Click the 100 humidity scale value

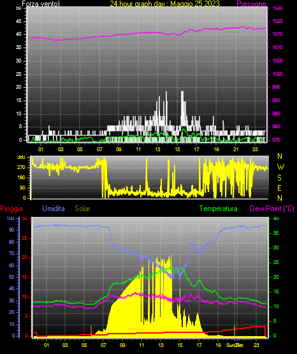point(10,218)
